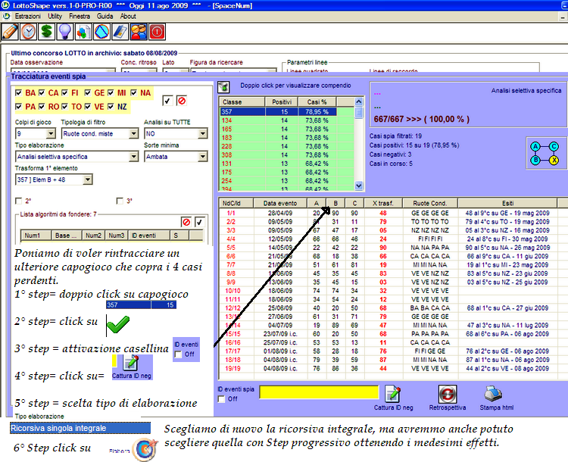
Task: Click the Esiti column header
Action: [x=507, y=203]
